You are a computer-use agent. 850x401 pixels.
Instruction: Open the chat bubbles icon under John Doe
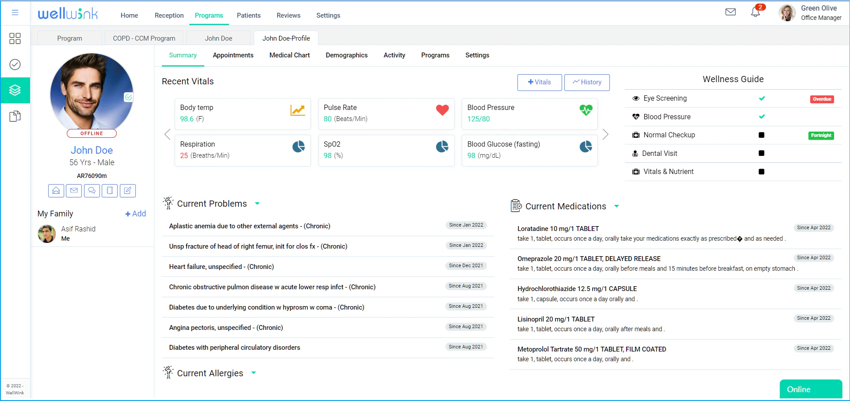[92, 190]
